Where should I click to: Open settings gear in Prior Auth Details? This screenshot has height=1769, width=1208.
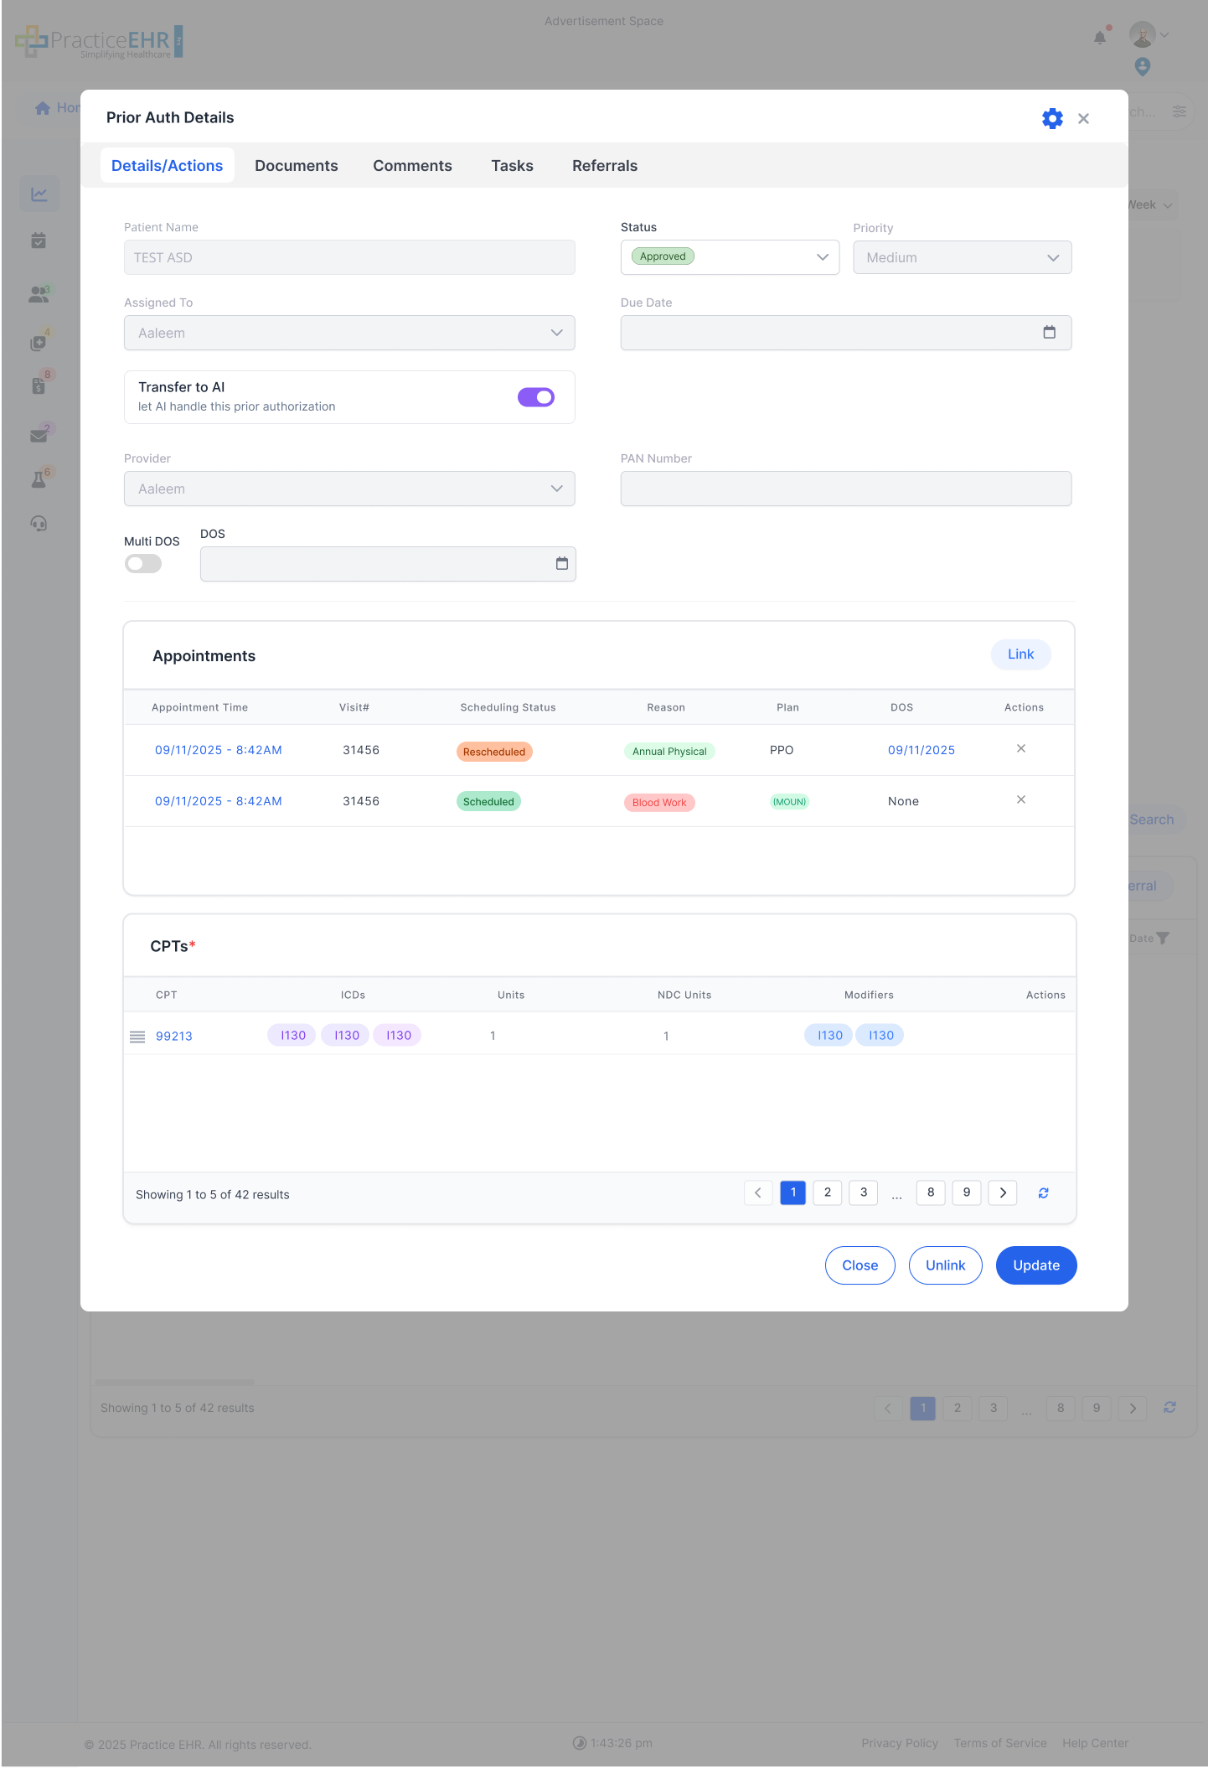tap(1052, 118)
